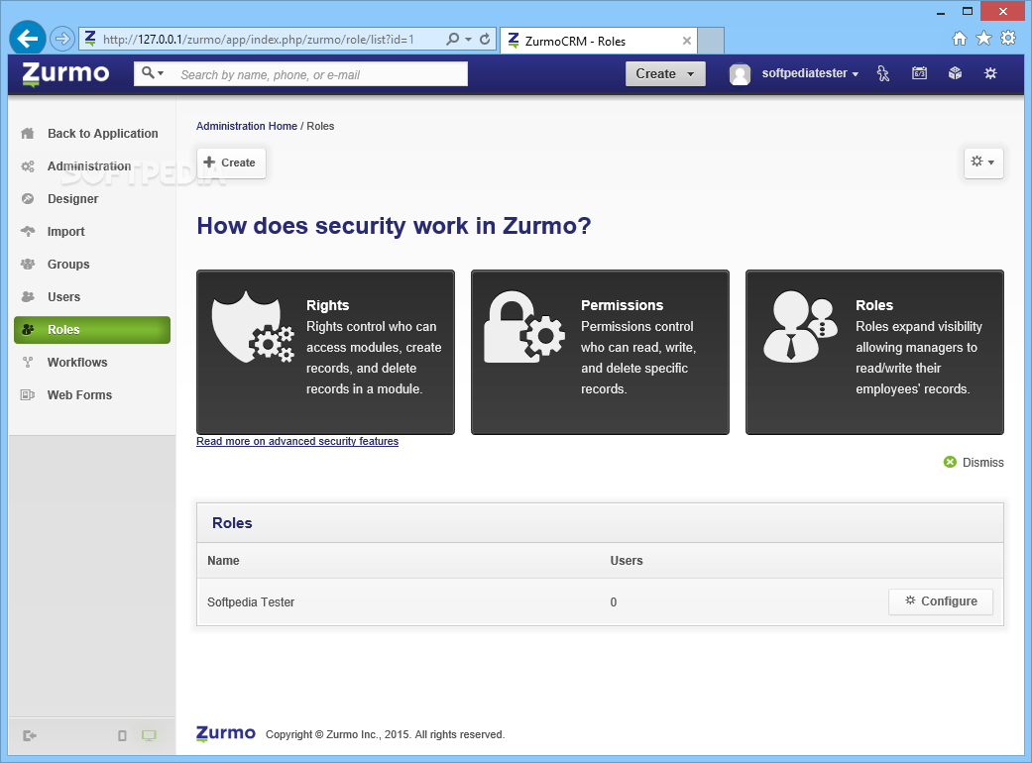1032x763 pixels.
Task: Click the browser back arrow button
Action: [x=28, y=39]
